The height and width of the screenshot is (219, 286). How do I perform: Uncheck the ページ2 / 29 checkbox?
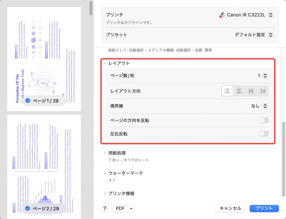pos(28,208)
